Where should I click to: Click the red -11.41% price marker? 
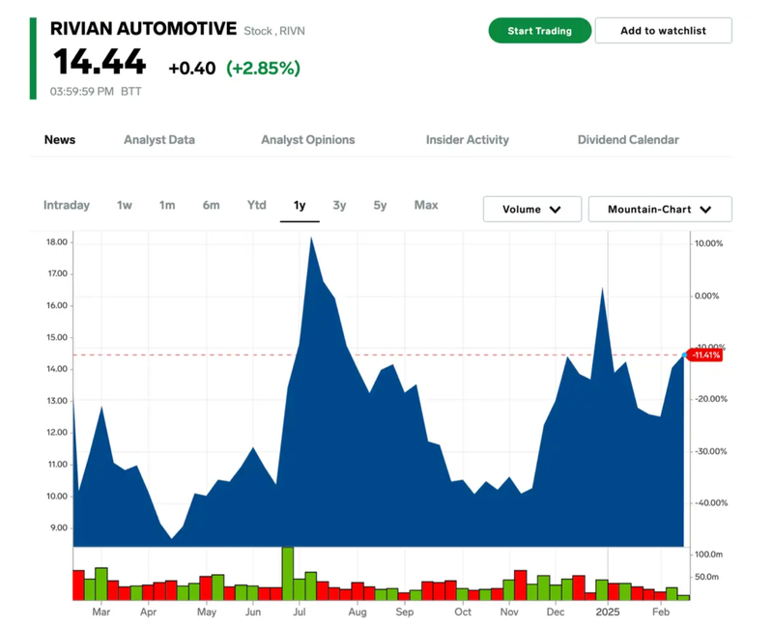coord(705,356)
